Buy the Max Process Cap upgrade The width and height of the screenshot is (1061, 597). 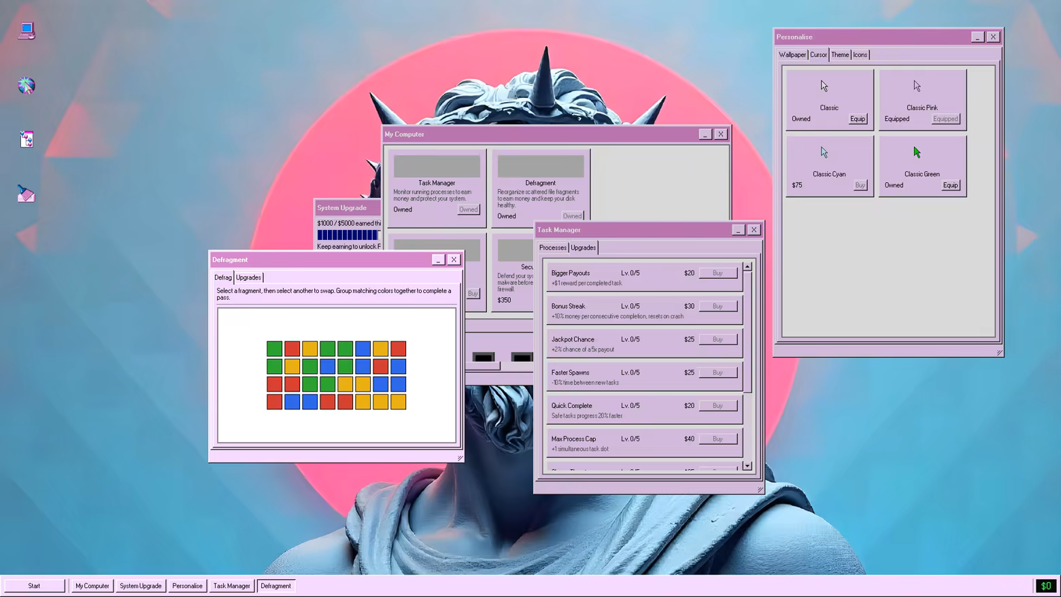pos(718,439)
